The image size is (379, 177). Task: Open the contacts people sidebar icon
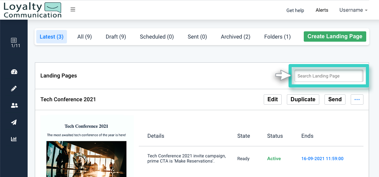14,105
